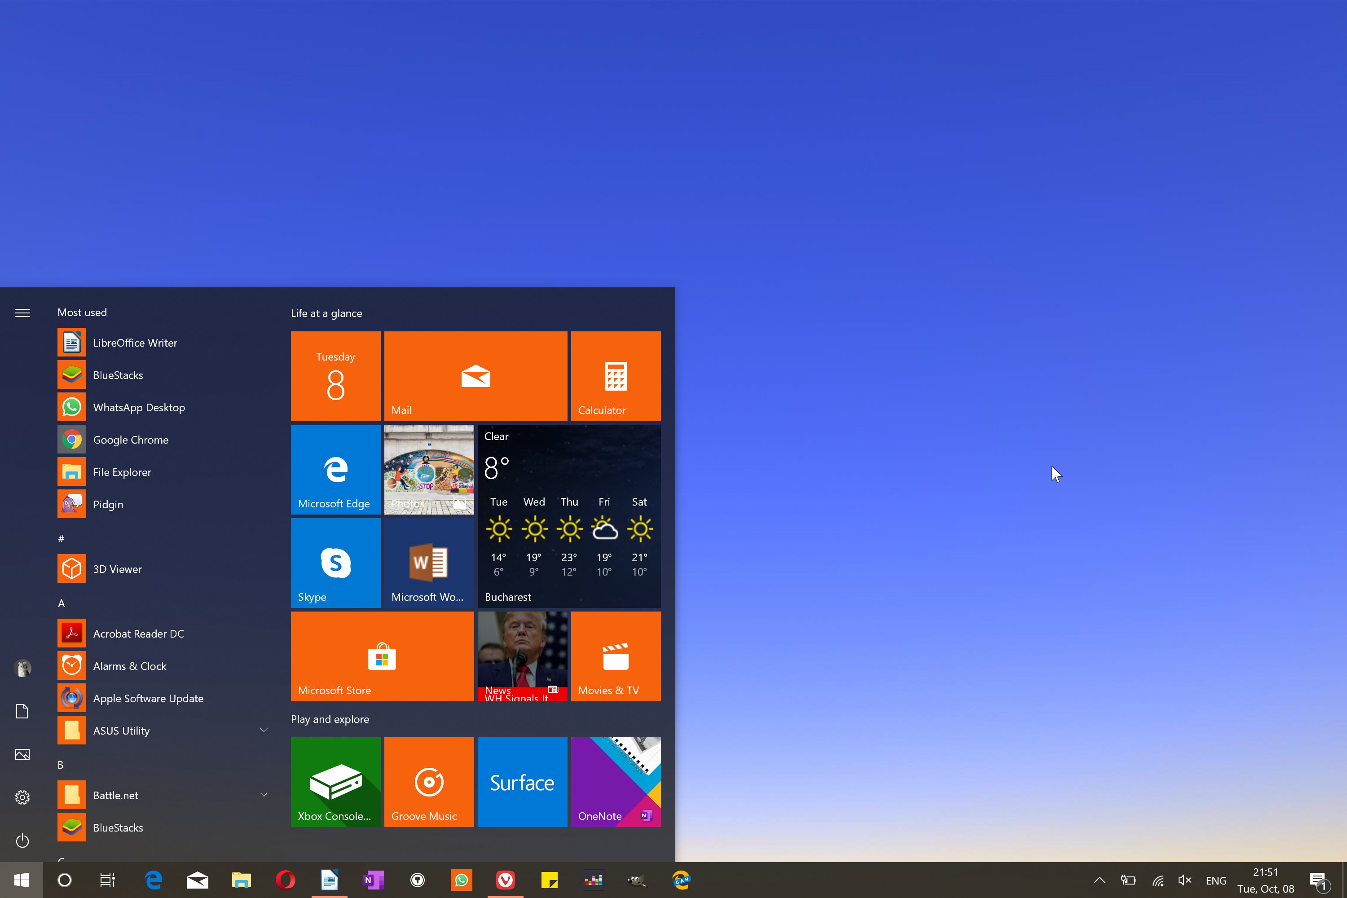Open Edge from the taskbar
Viewport: 1347px width, 898px height.
154,880
